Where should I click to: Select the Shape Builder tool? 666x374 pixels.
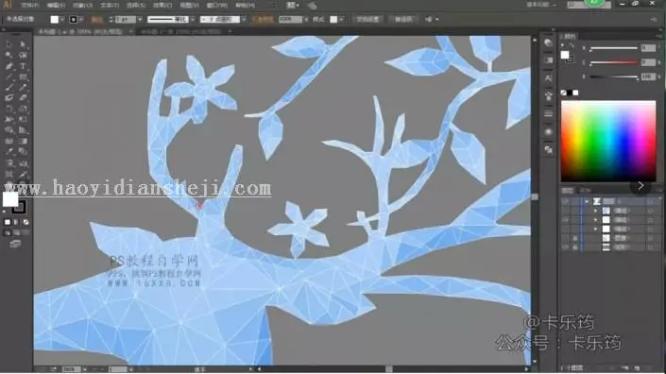point(9,130)
